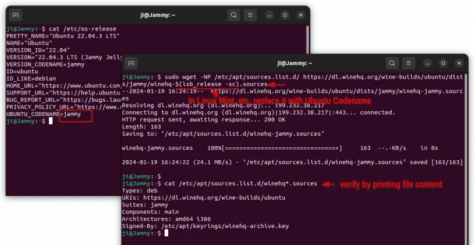Image resolution: width=475 pixels, height=245 pixels.
Task: Click 'Length: 163' line
Action: [x=141, y=127]
